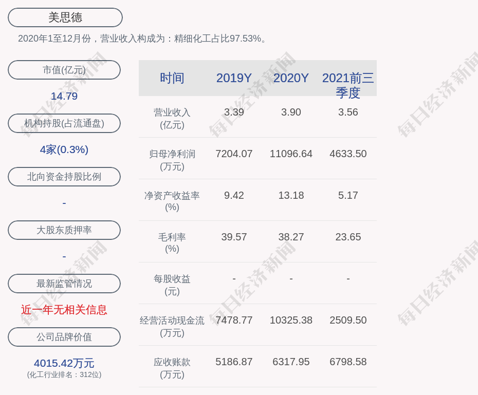Click the 毛利率(%) row label
478x395 pixels.
tap(172, 243)
